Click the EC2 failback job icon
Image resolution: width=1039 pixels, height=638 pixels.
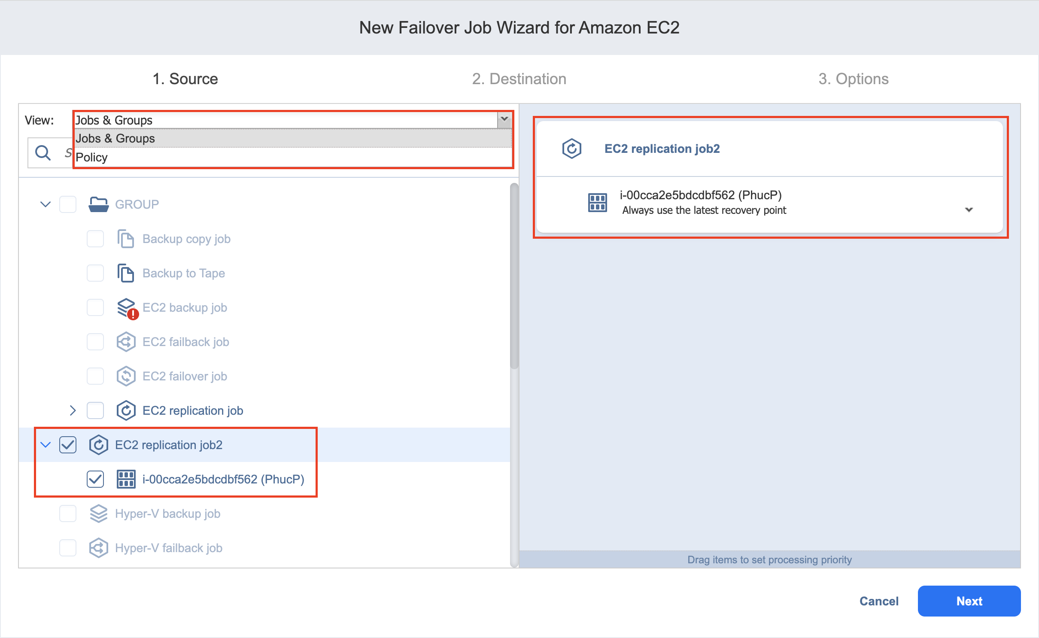coord(126,342)
